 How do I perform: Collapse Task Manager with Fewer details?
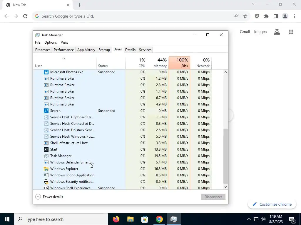(x=49, y=197)
